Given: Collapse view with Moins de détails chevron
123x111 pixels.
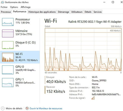Looking at the screenshot, I should [x=3, y=108].
